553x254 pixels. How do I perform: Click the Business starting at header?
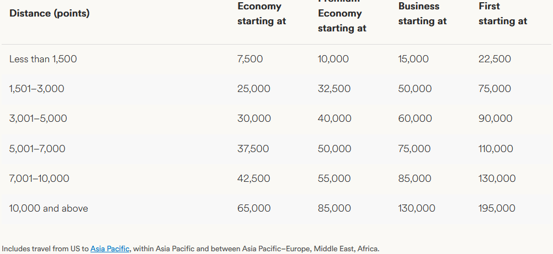click(x=422, y=14)
